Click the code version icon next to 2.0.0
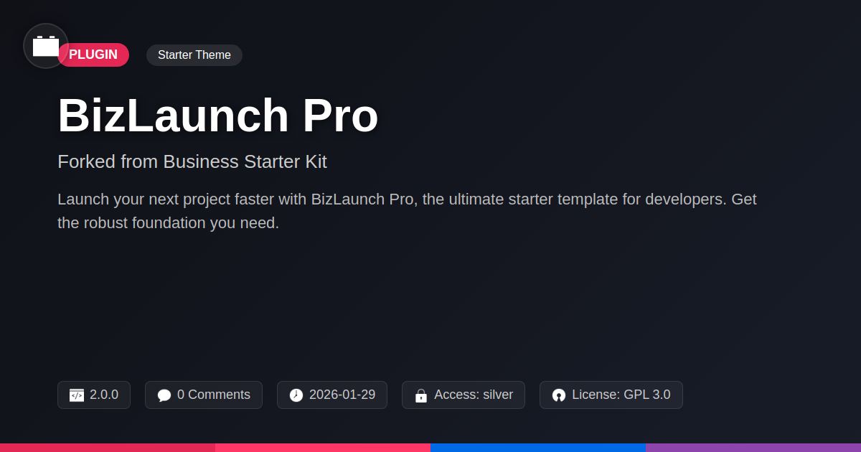 click(x=77, y=395)
